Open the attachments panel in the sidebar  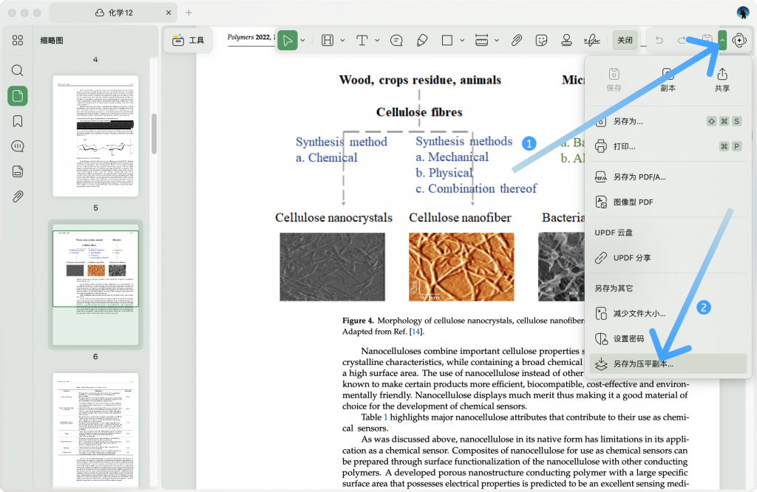[x=18, y=197]
